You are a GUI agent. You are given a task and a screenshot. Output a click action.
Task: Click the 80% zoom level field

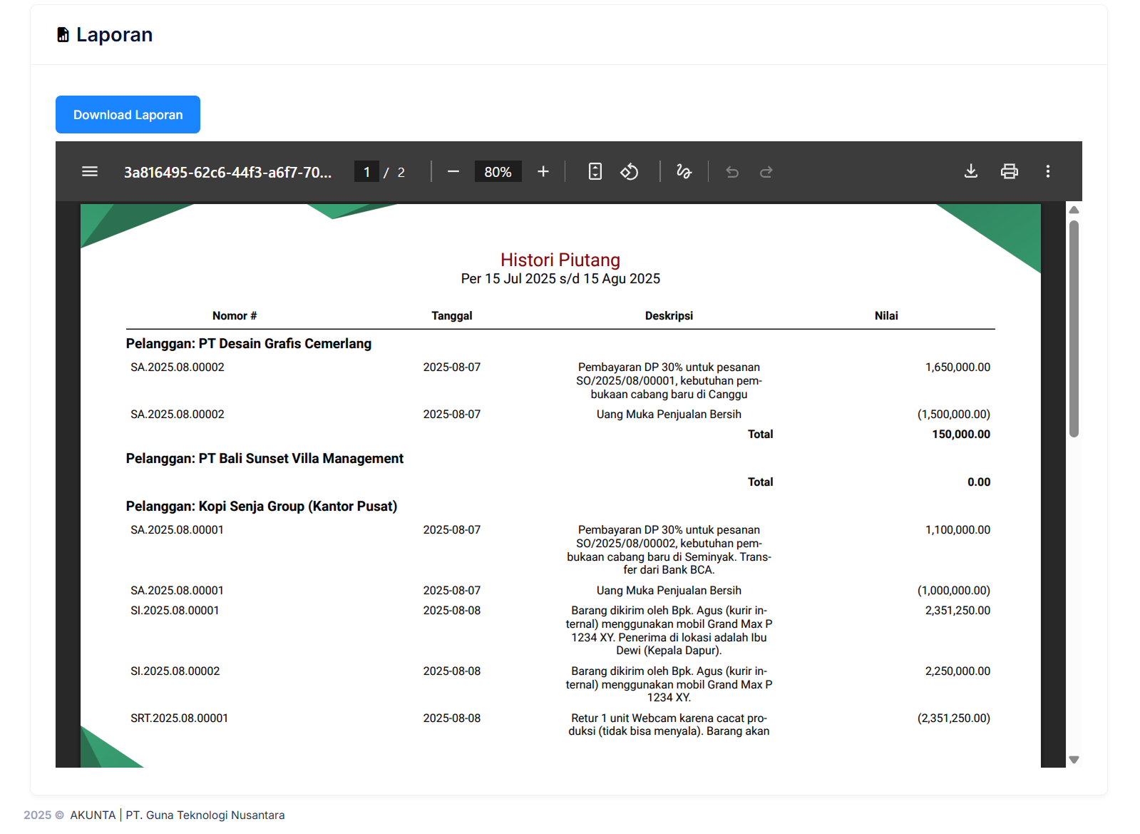click(x=498, y=172)
